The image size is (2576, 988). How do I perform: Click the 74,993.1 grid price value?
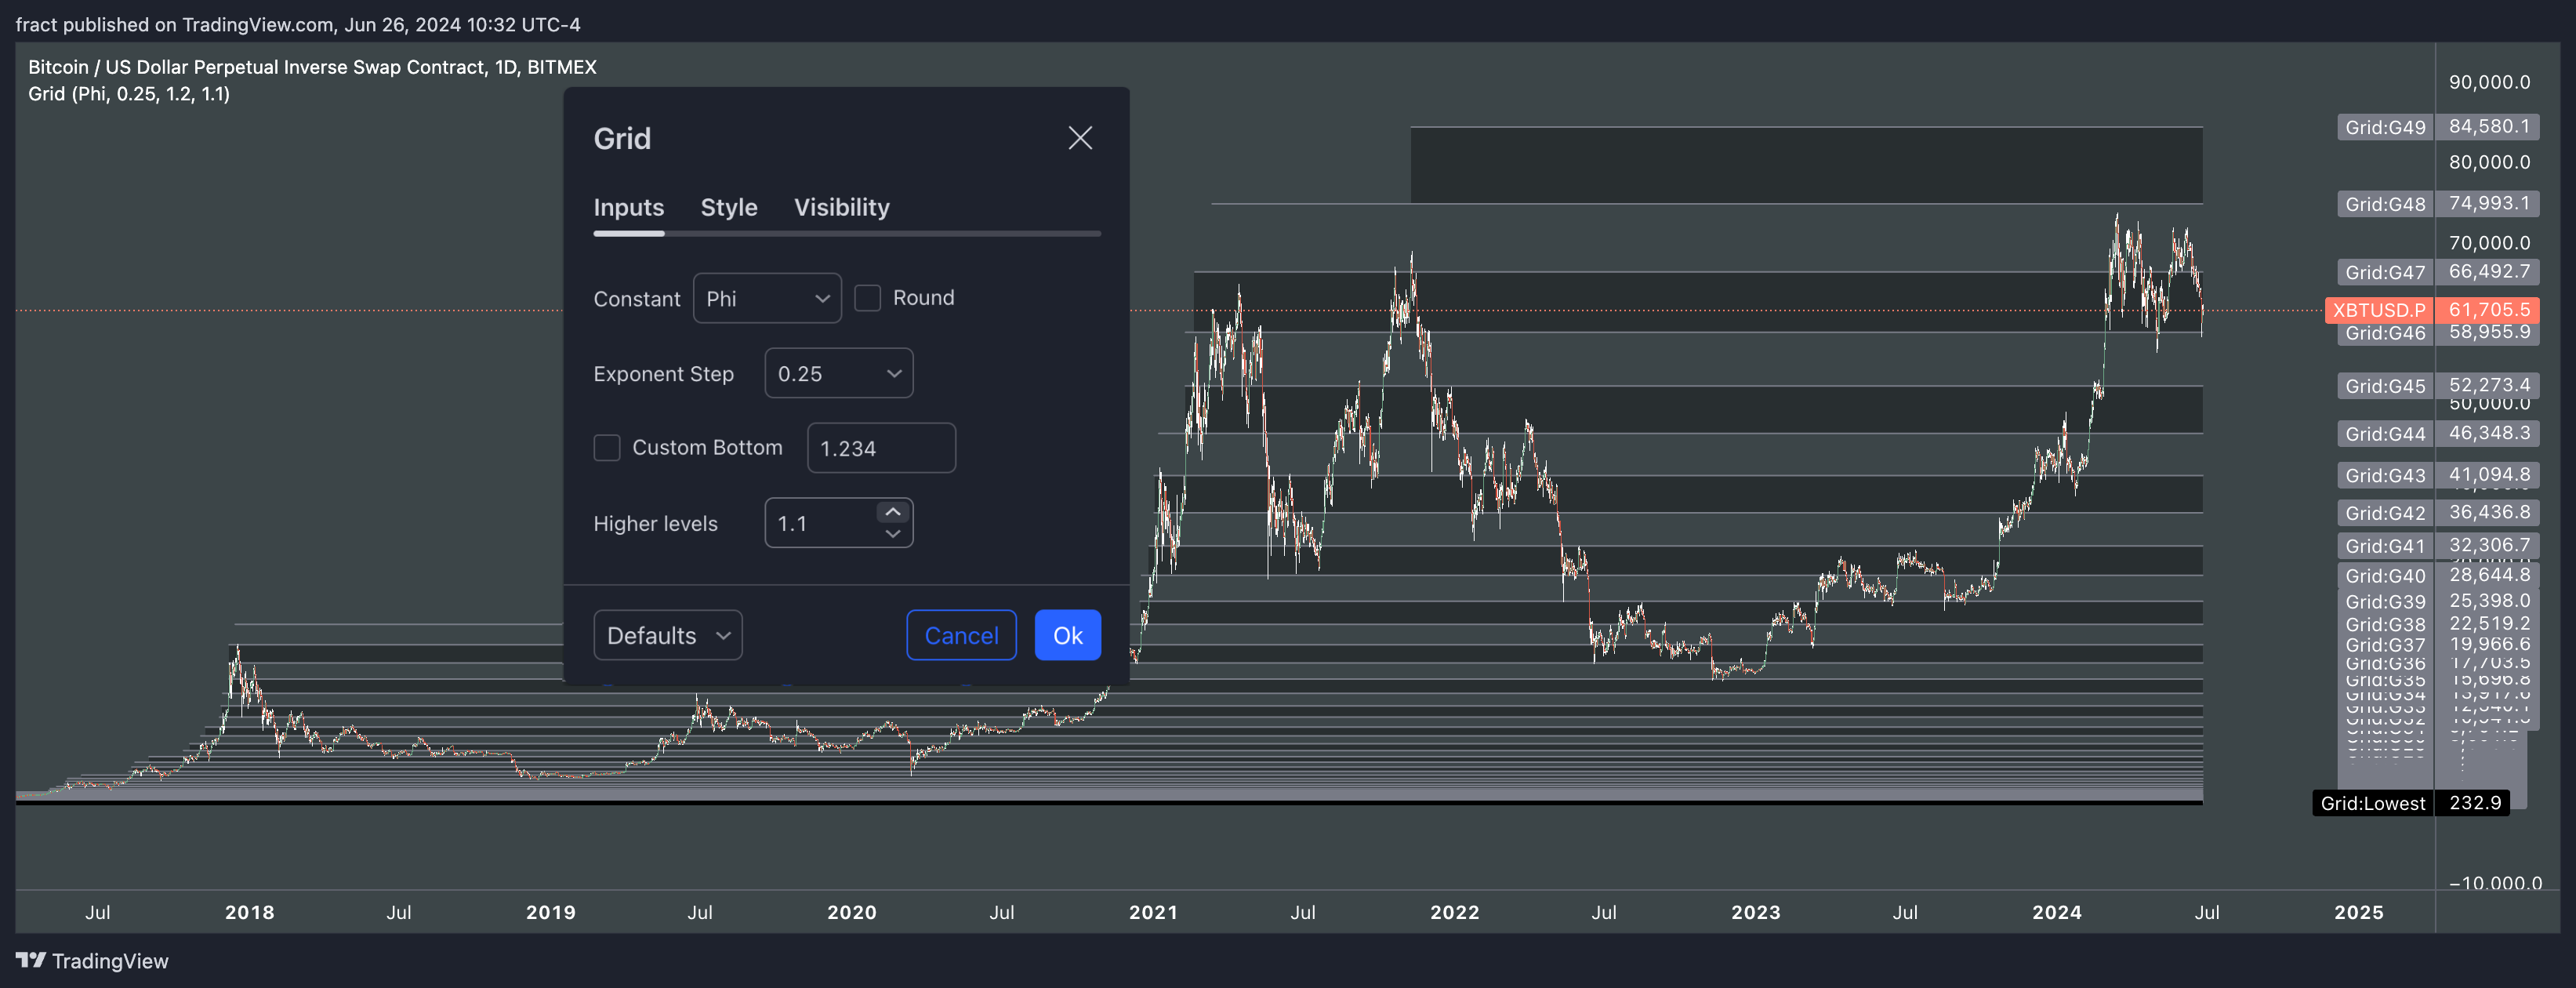tap(2489, 204)
